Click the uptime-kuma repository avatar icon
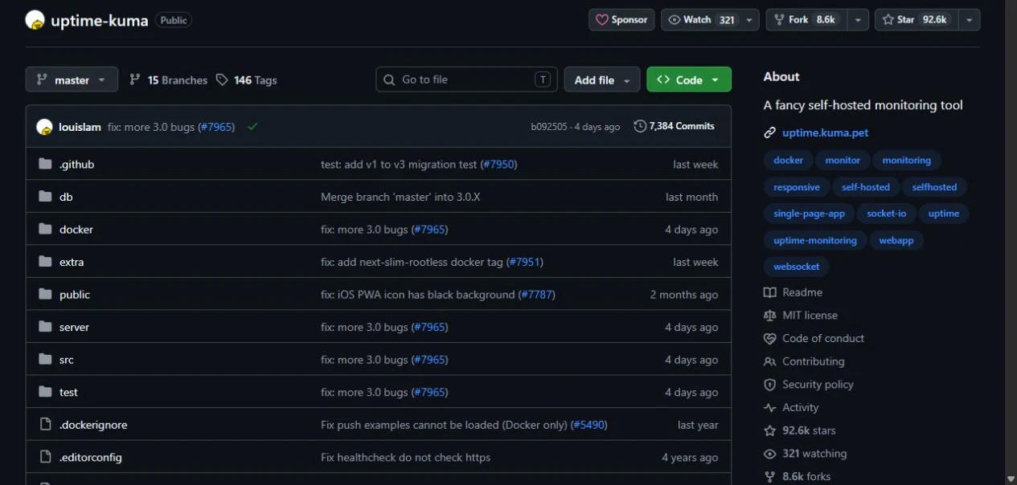Screen dimensions: 1017x485 35,20
